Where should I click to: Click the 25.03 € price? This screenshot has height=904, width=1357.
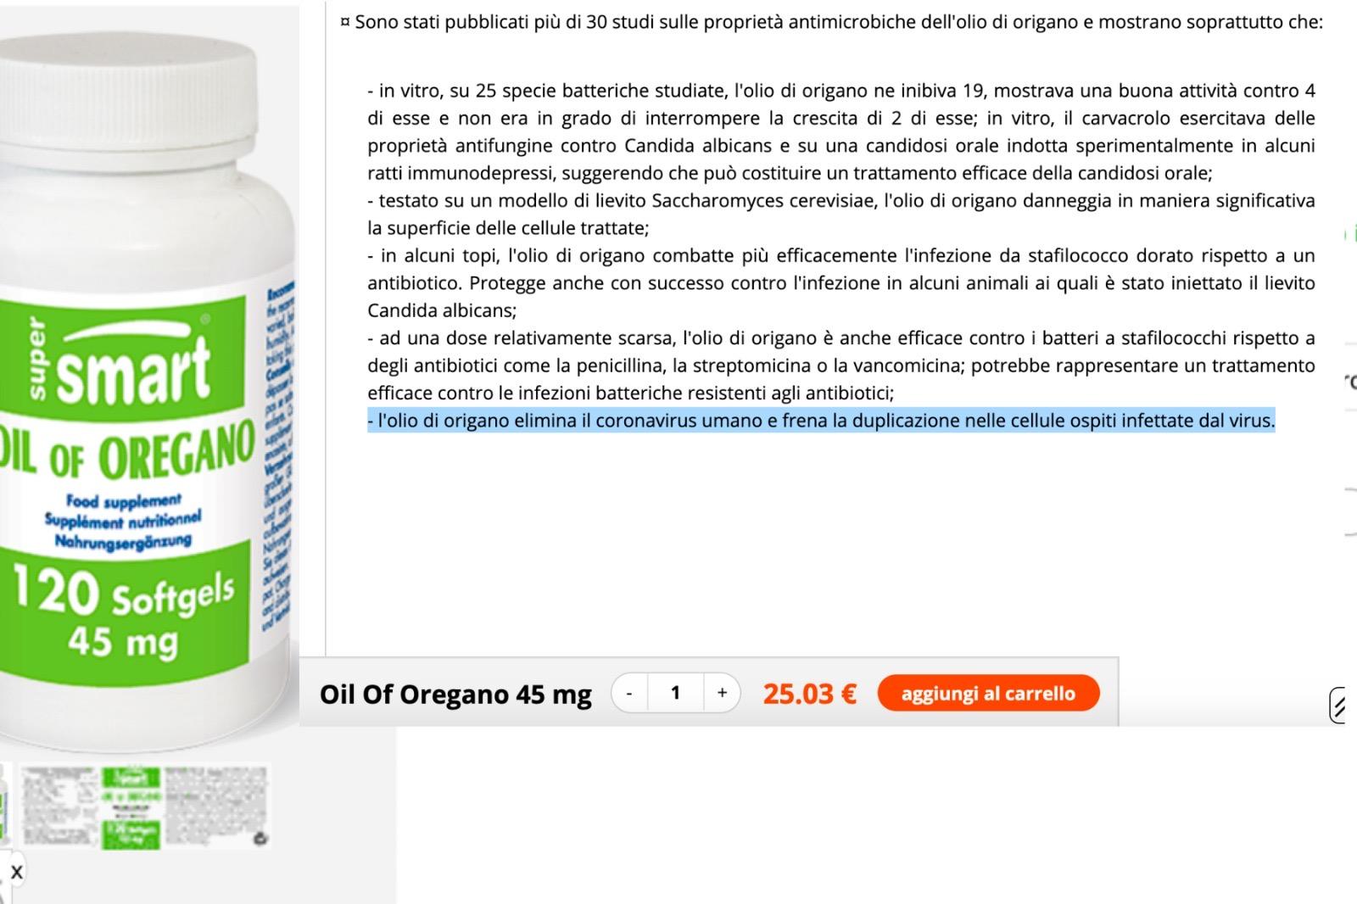[809, 694]
